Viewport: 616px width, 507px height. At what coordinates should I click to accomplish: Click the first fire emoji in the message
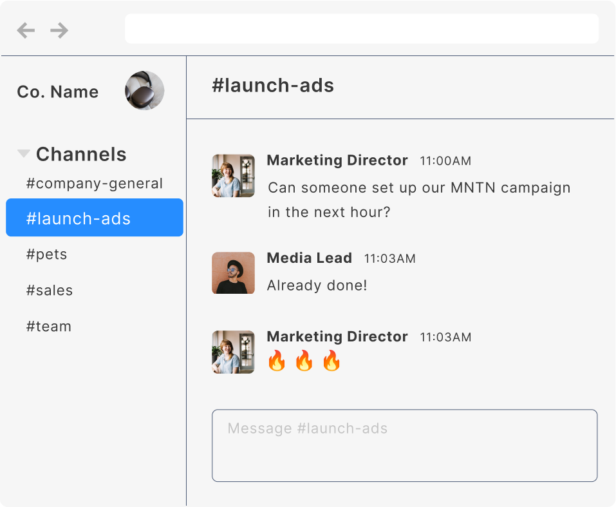277,361
